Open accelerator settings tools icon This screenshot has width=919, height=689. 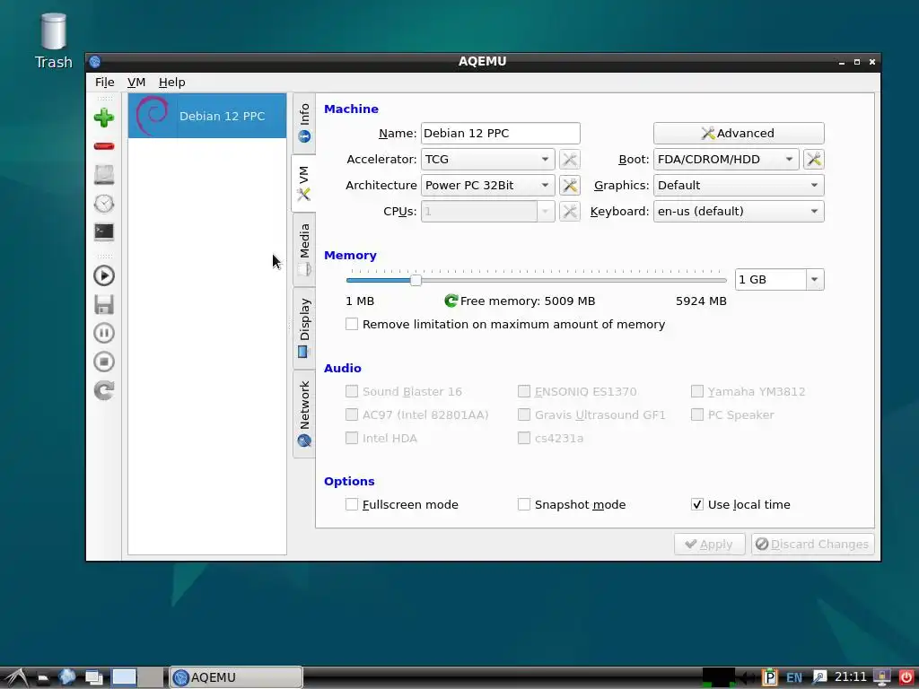570,160
